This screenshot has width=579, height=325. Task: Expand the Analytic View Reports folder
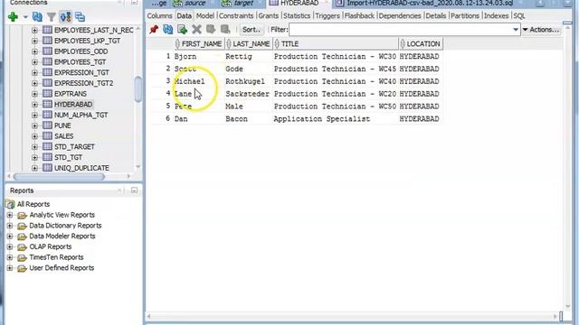pos(10,215)
